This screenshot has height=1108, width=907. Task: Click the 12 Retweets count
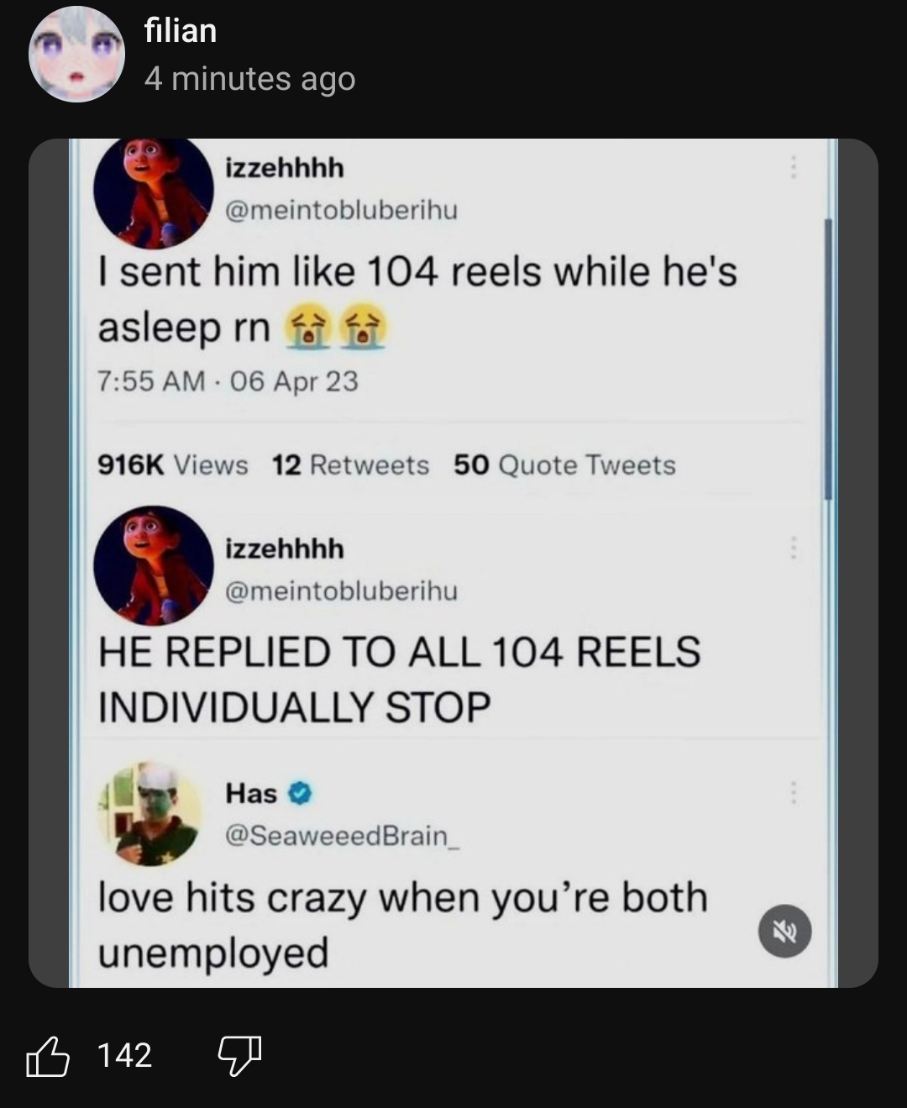(x=350, y=465)
